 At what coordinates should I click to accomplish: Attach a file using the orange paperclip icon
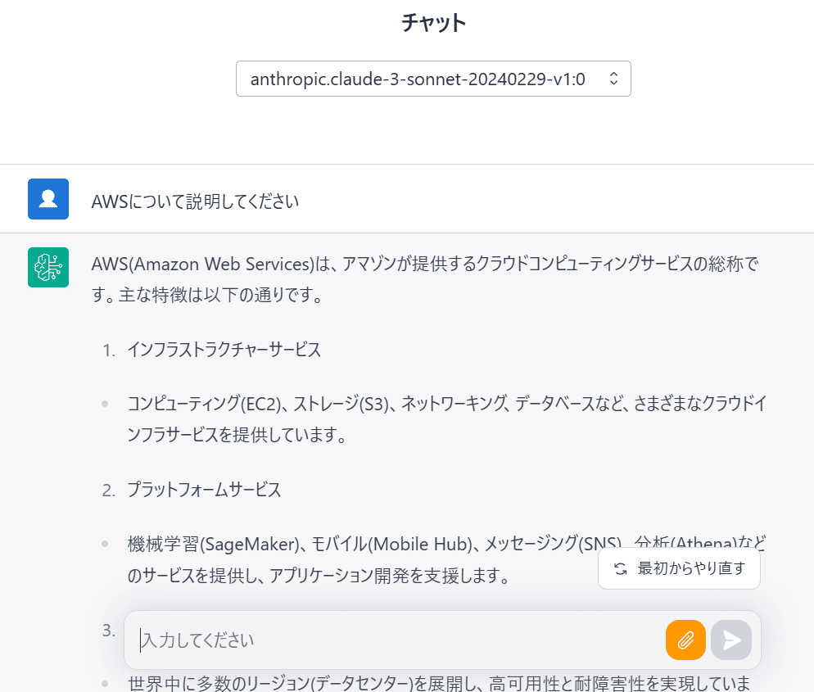click(685, 640)
